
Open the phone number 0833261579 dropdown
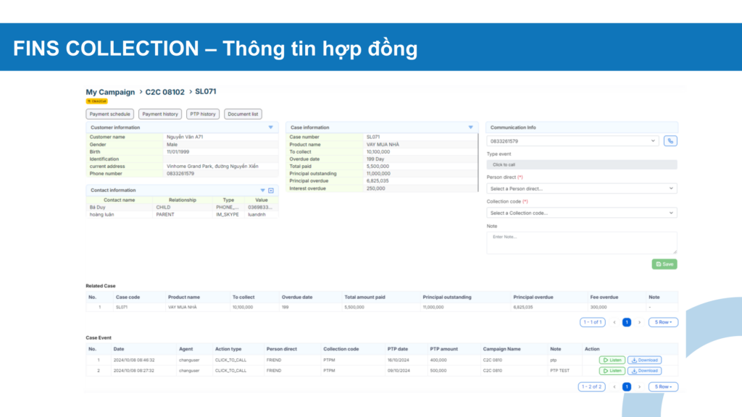(x=572, y=141)
